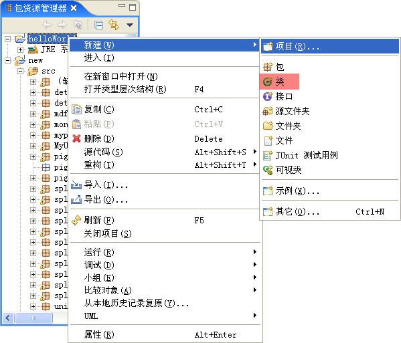
Task: Open the 调试(D) submenu
Action: point(165,265)
